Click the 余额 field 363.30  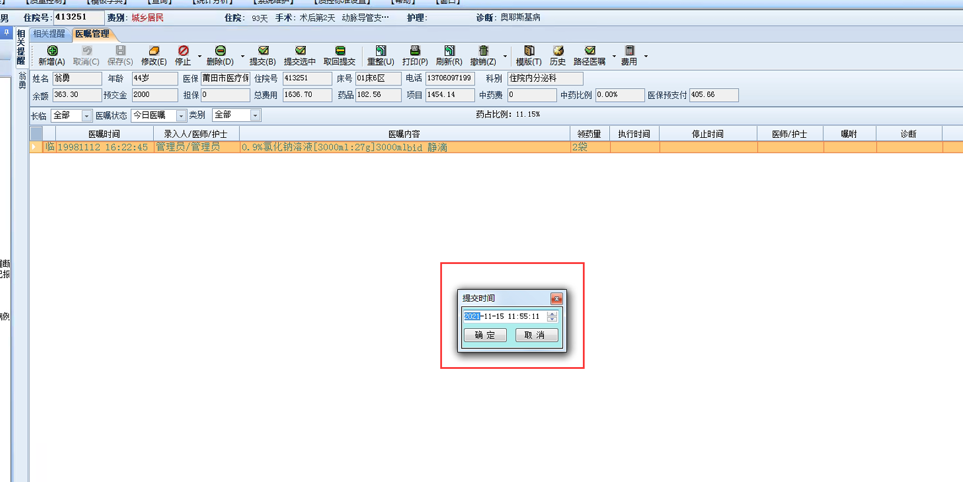coord(77,95)
